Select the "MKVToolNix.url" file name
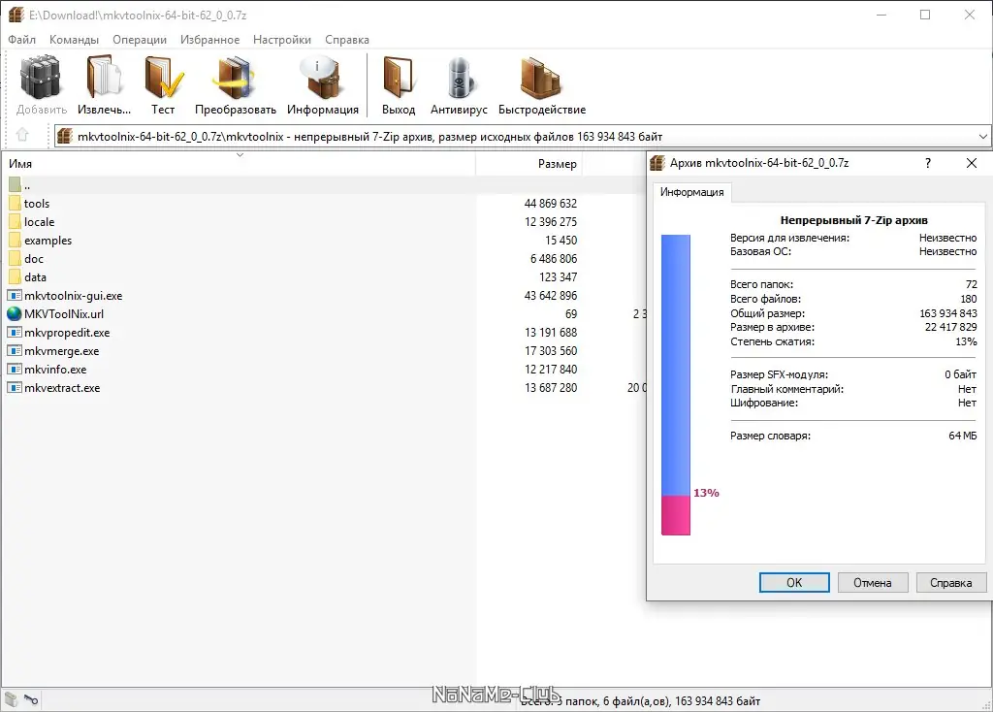Screen dimensions: 993x712 (64, 314)
